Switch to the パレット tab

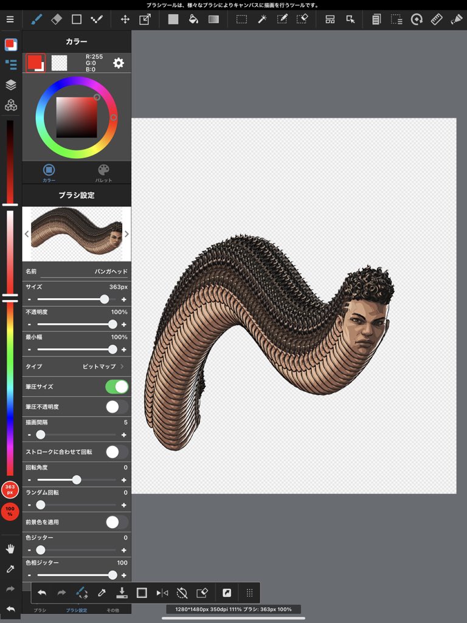click(103, 173)
